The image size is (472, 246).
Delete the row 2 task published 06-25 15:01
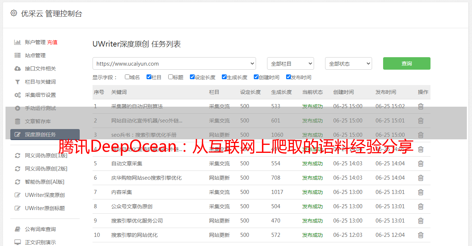pyautogui.click(x=421, y=121)
